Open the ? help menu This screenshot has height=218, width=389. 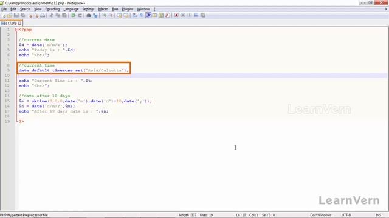click(154, 9)
